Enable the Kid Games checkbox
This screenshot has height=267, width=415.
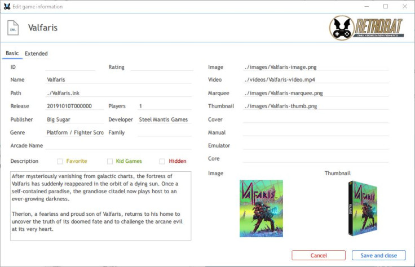(x=110, y=161)
